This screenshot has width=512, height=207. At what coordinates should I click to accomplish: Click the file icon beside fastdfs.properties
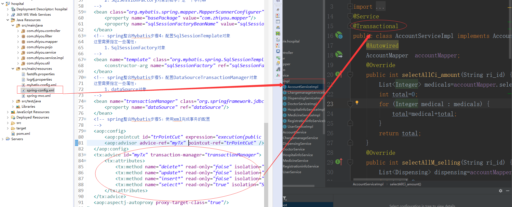[24, 74]
